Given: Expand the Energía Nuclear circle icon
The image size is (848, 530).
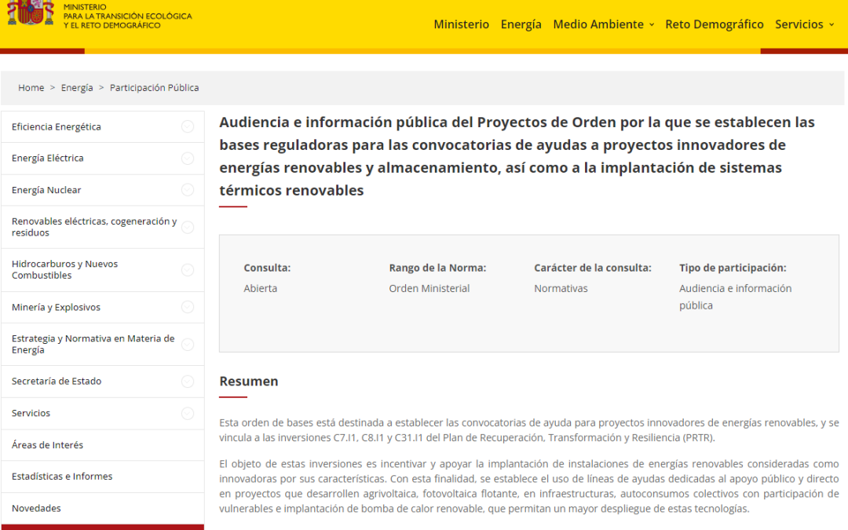Looking at the screenshot, I should [x=188, y=190].
